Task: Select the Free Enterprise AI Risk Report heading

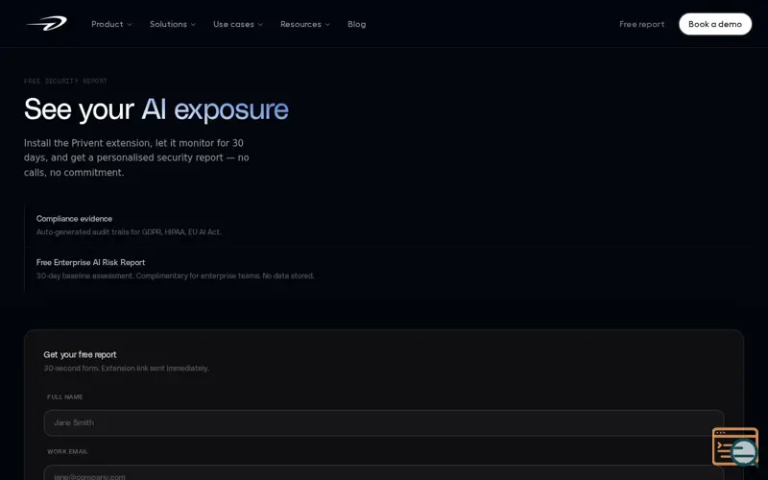Action: [90, 262]
